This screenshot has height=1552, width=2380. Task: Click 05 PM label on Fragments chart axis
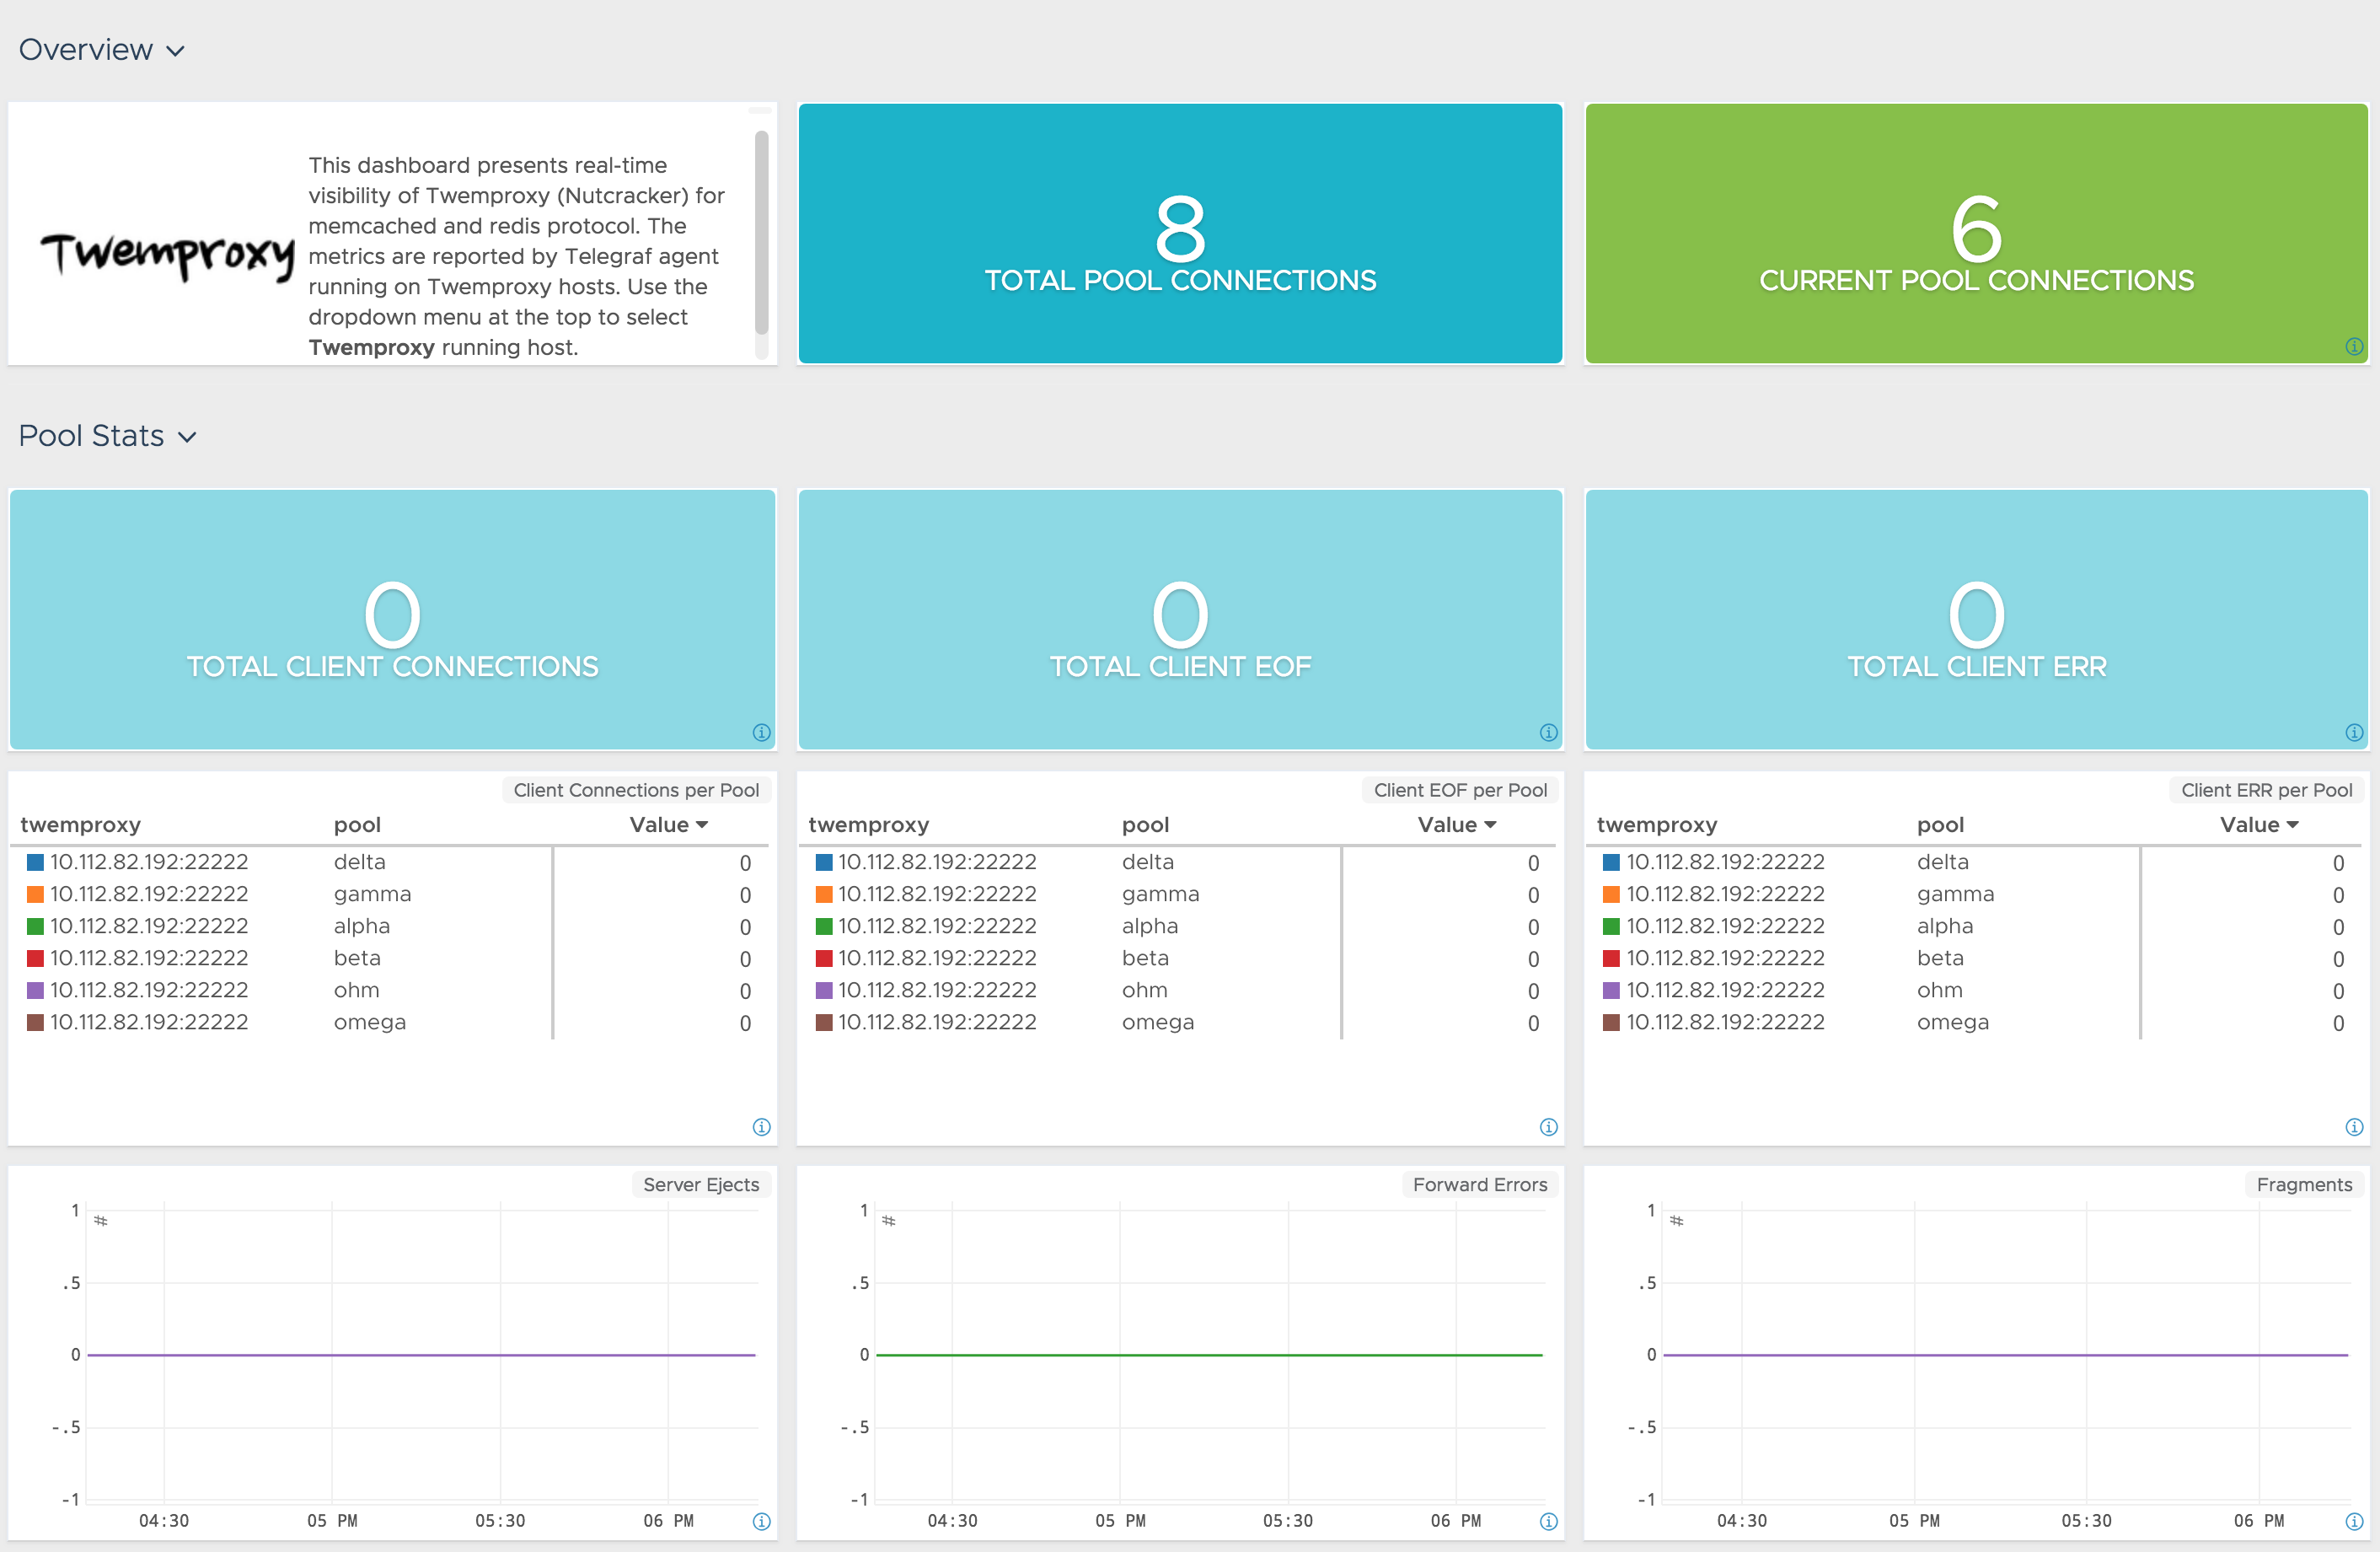pyautogui.click(x=1914, y=1521)
